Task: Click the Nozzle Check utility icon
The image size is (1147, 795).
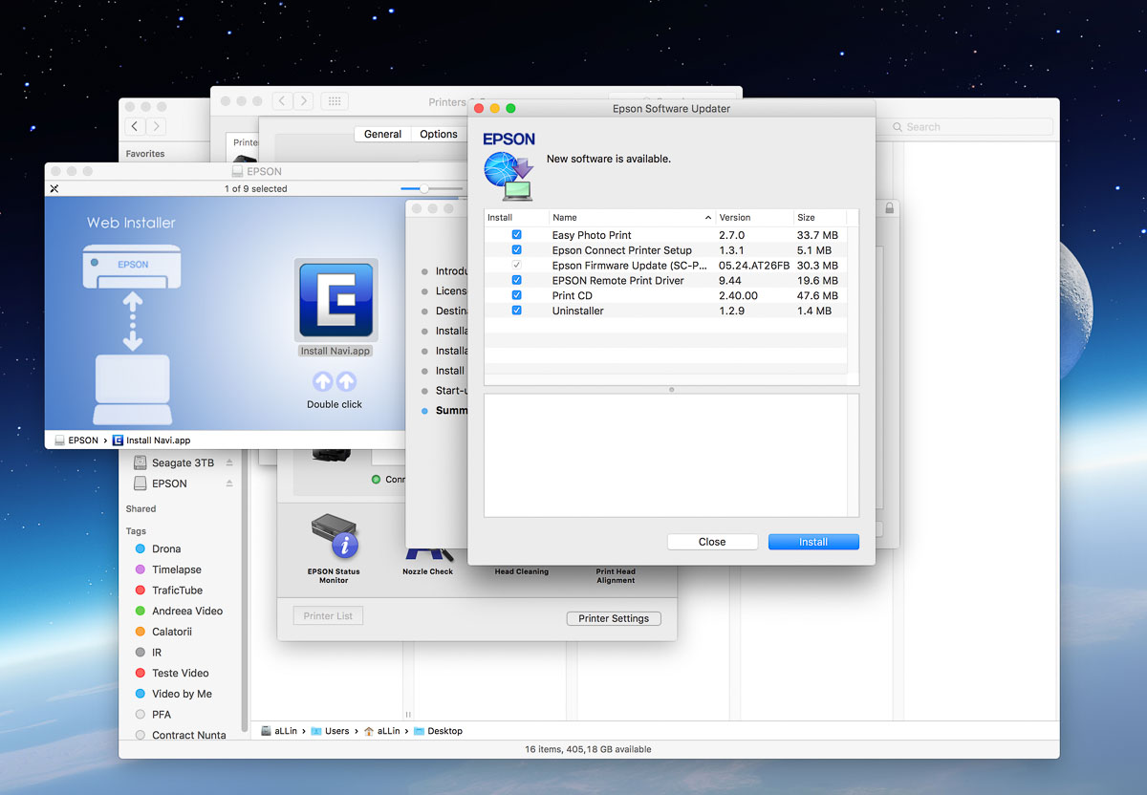Action: point(427,554)
